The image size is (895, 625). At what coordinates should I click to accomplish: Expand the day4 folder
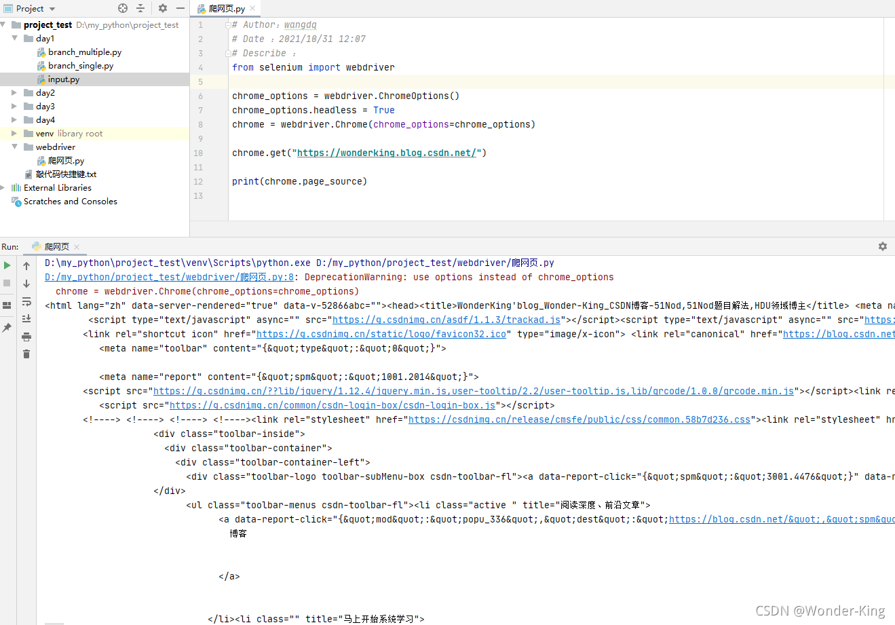[x=15, y=120]
